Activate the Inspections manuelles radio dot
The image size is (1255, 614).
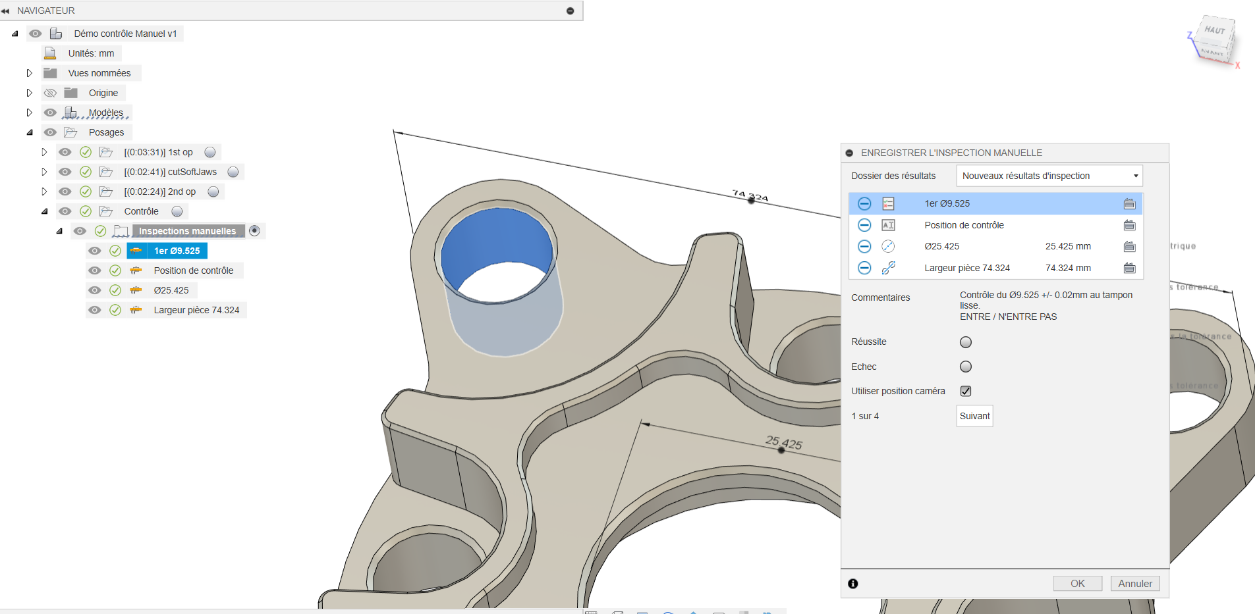pyautogui.click(x=254, y=231)
